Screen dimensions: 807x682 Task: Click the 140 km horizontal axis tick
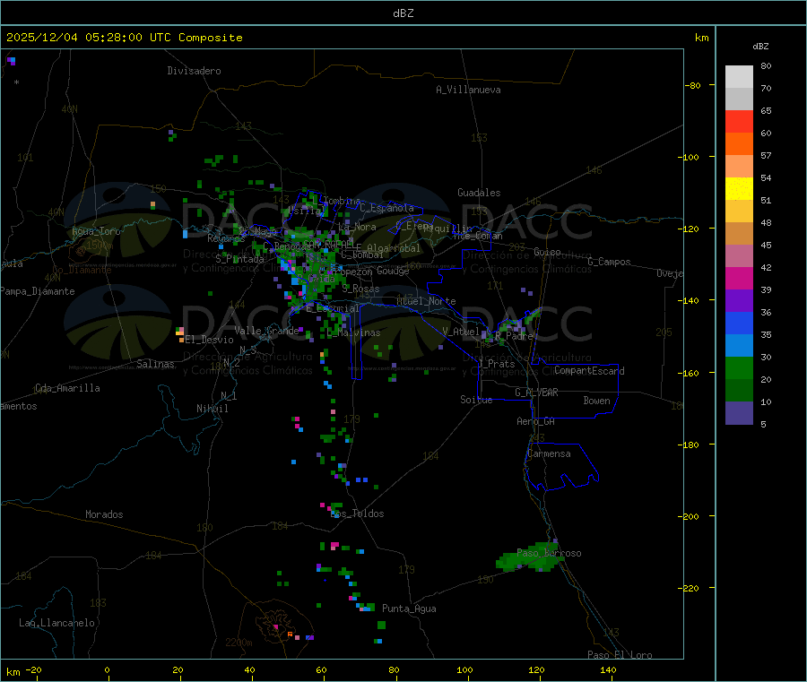608,669
